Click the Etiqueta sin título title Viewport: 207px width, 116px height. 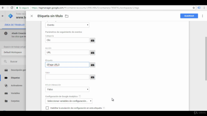point(50,16)
